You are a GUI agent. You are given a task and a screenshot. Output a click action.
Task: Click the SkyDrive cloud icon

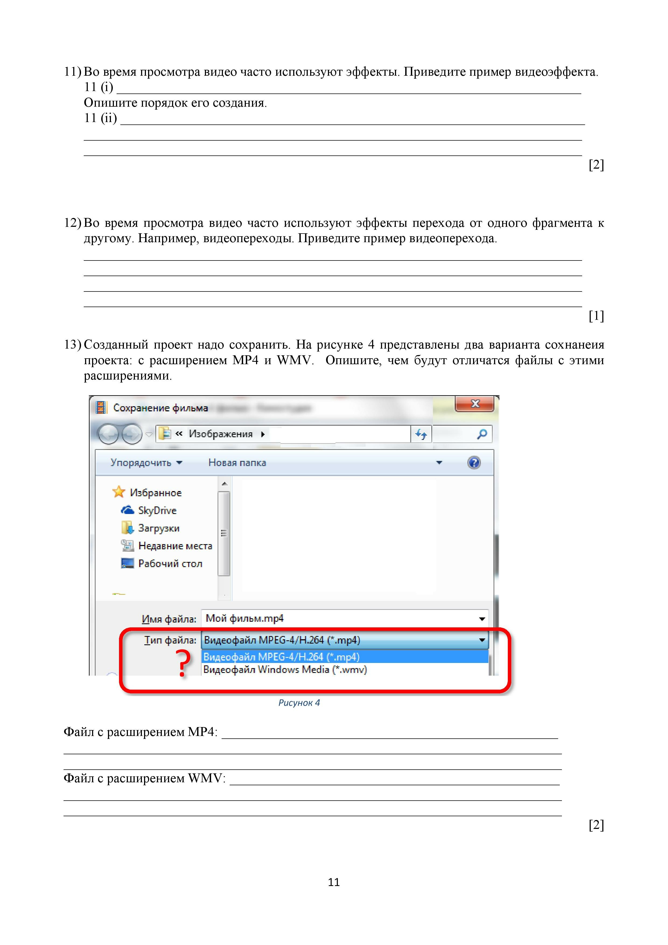(x=128, y=510)
